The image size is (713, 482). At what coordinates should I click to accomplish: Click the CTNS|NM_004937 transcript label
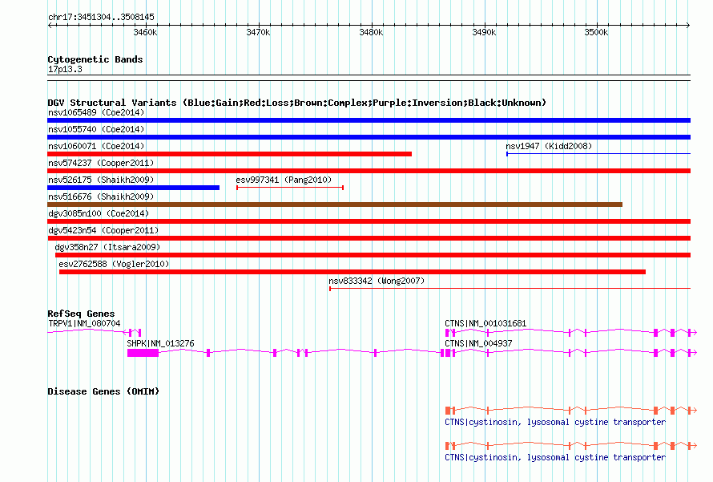click(x=478, y=343)
